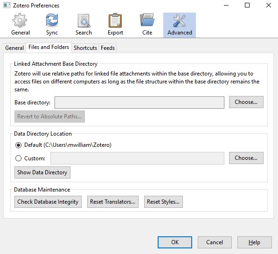Open the Export clipboard icon pane
Screen dimensions: 278x254
[115, 21]
